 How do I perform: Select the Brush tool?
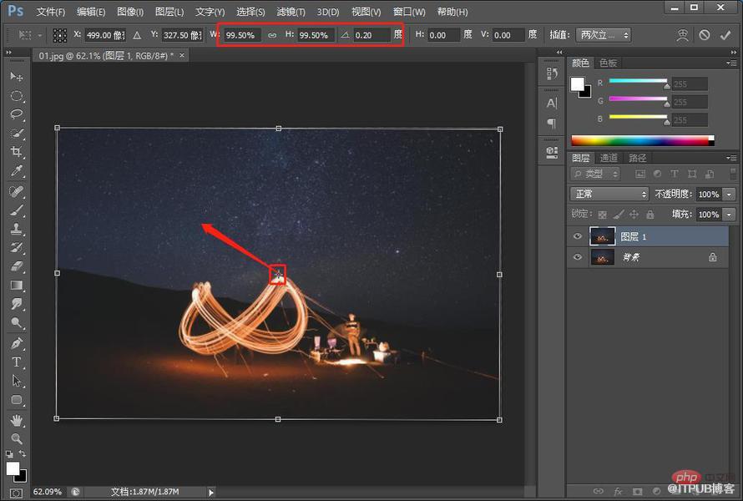(x=17, y=210)
